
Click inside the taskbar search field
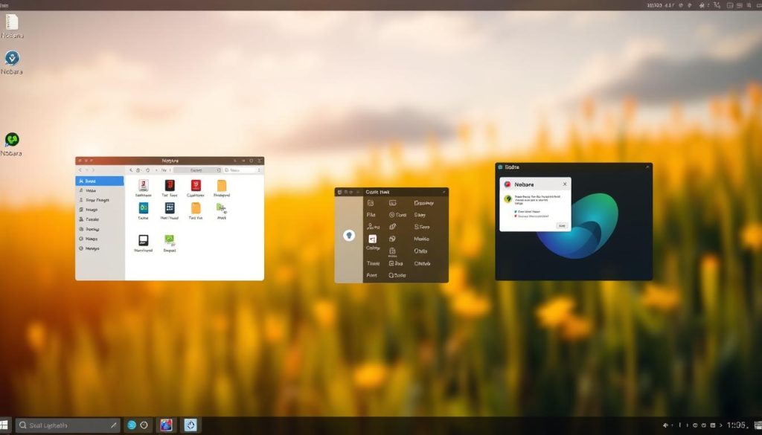(x=67, y=425)
